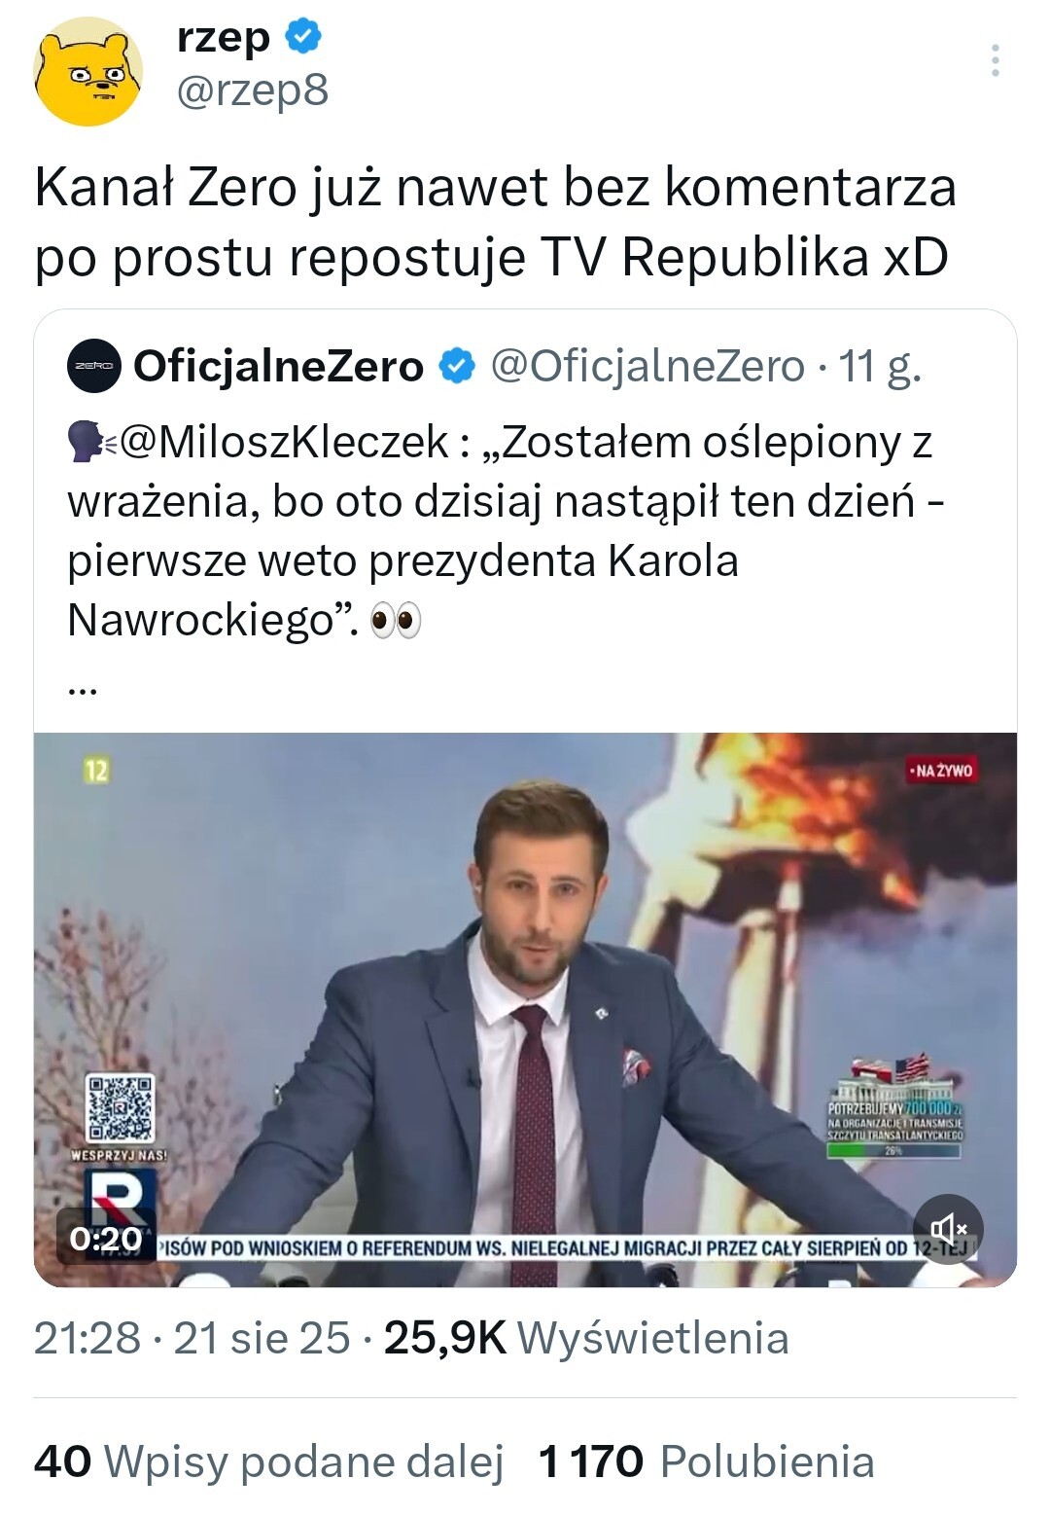This screenshot has width=1050, height=1515.
Task: Open the quoted post's 11 g. timestamp
Action: (879, 367)
